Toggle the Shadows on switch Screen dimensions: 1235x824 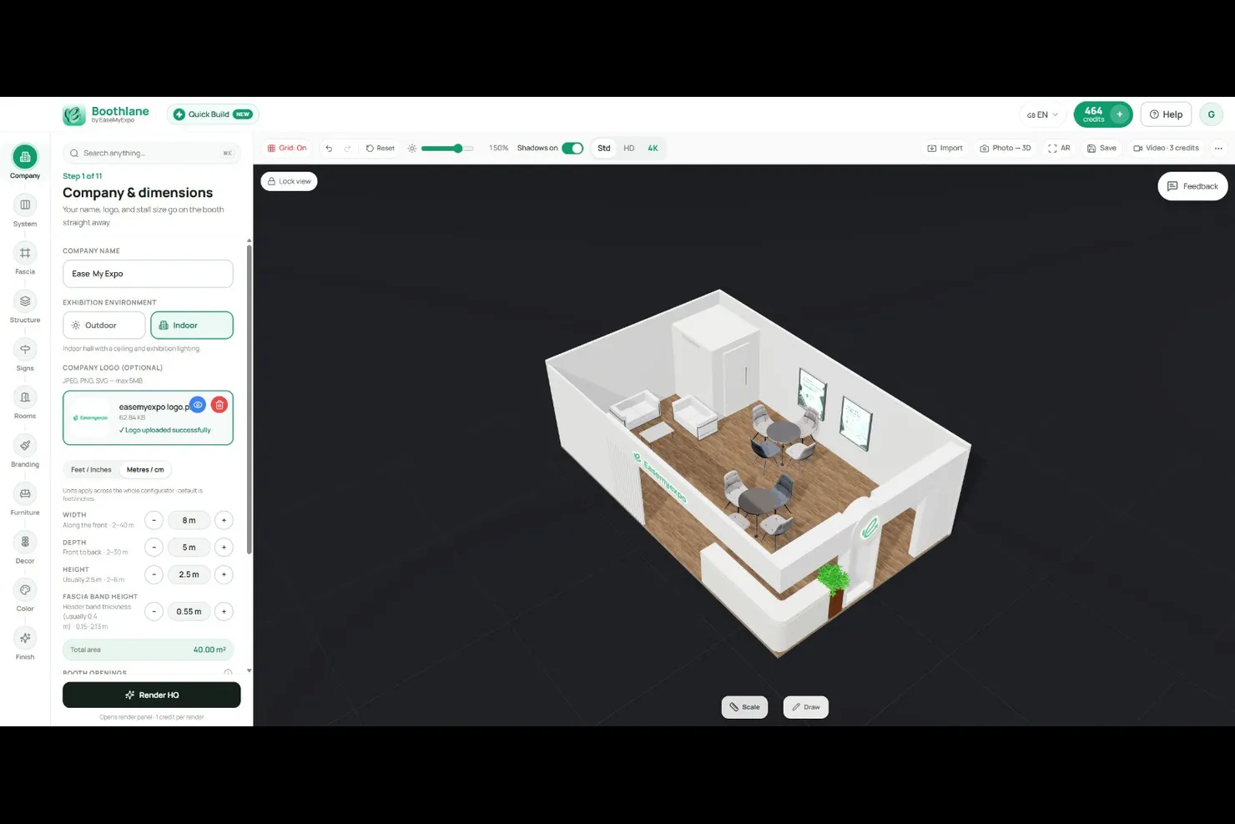[x=572, y=149]
